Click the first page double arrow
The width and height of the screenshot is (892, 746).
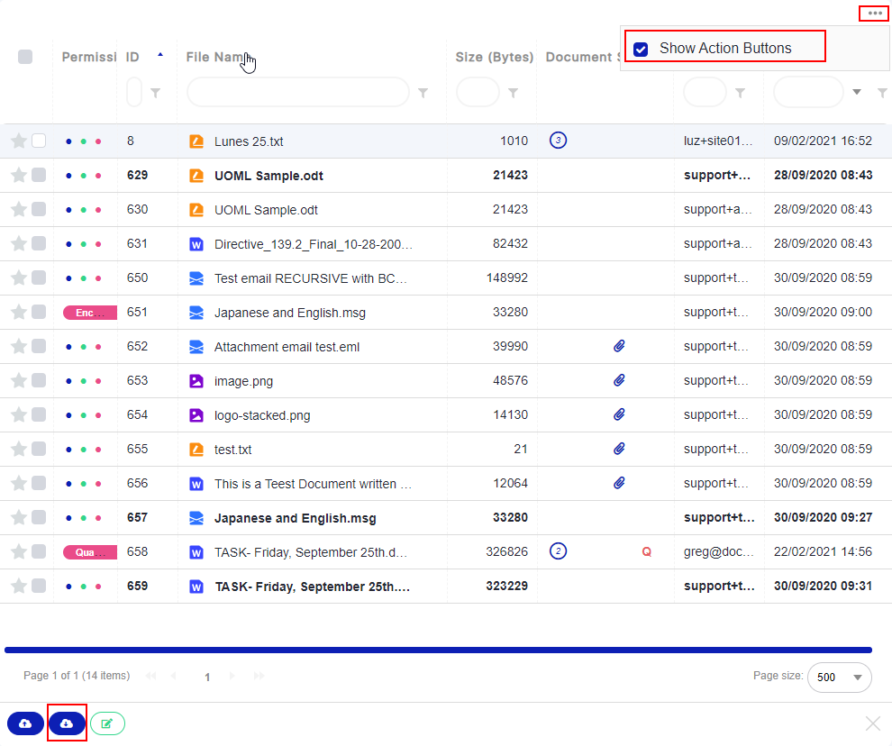pos(150,676)
